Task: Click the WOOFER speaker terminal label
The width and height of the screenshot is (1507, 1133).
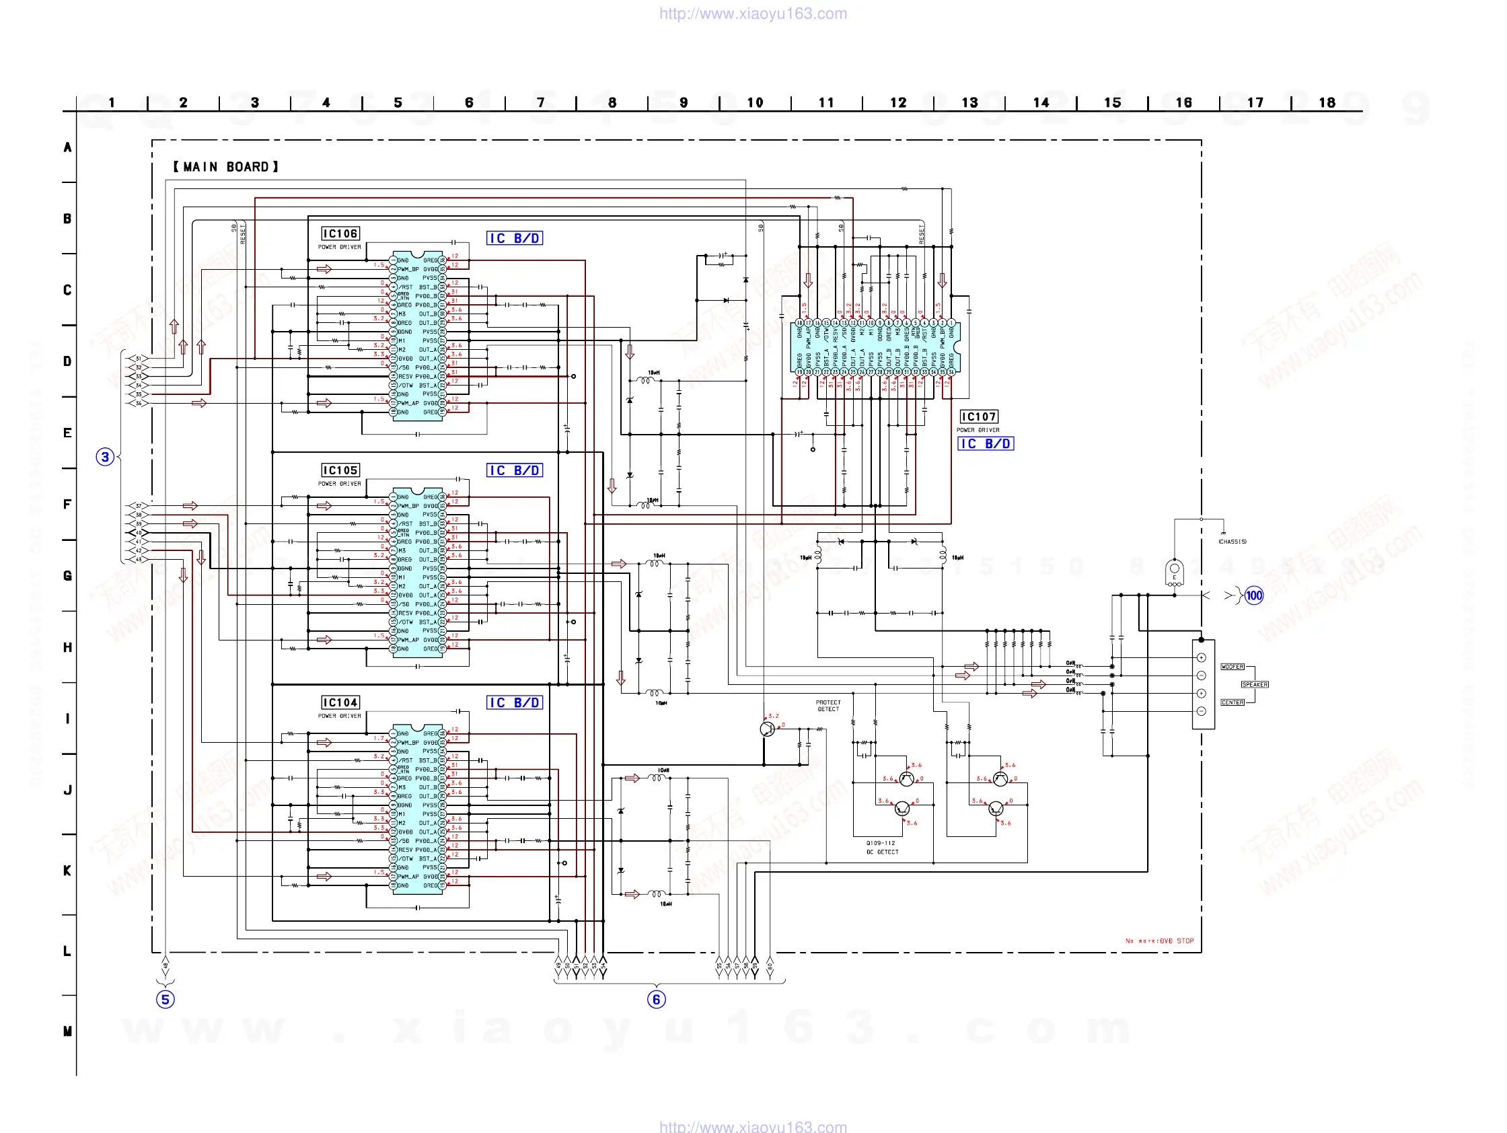Action: point(1232,667)
